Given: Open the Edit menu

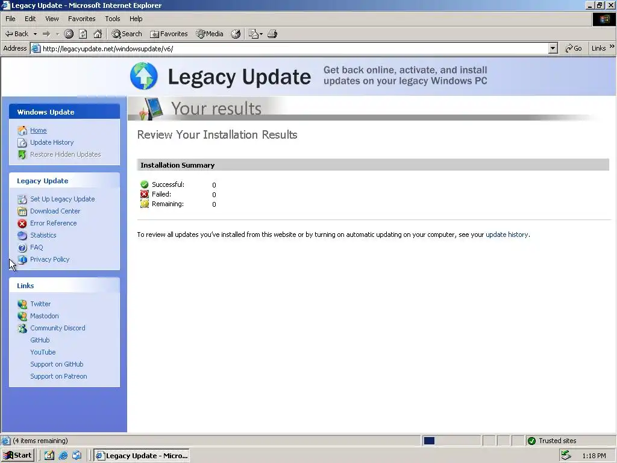Looking at the screenshot, I should [30, 19].
